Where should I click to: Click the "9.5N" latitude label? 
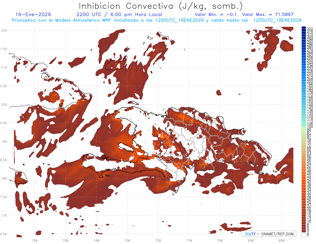(3, 123)
